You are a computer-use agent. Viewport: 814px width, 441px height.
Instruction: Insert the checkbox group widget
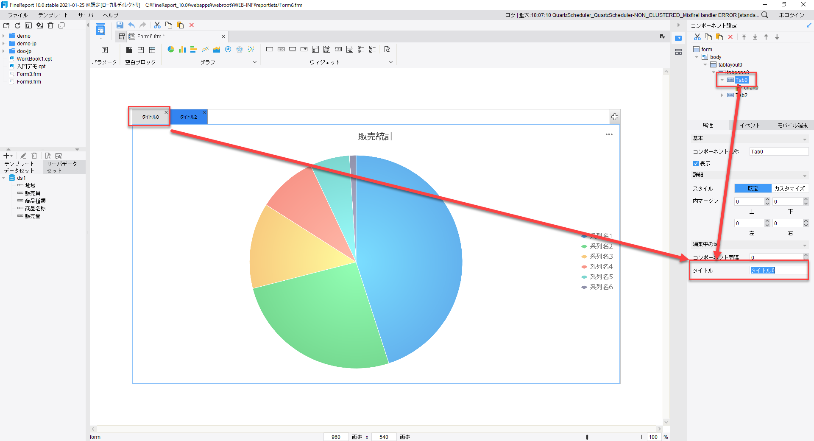click(x=373, y=50)
